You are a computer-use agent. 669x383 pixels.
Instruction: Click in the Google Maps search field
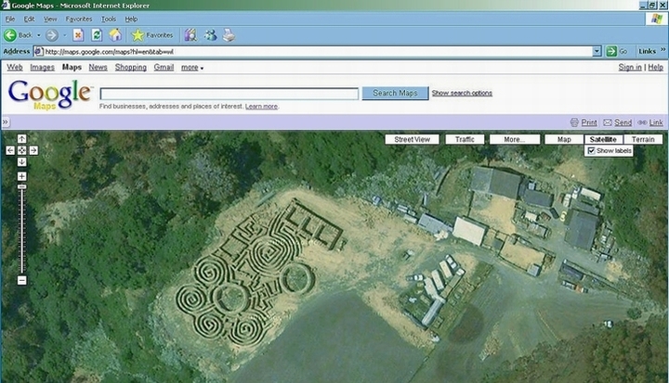(x=229, y=94)
